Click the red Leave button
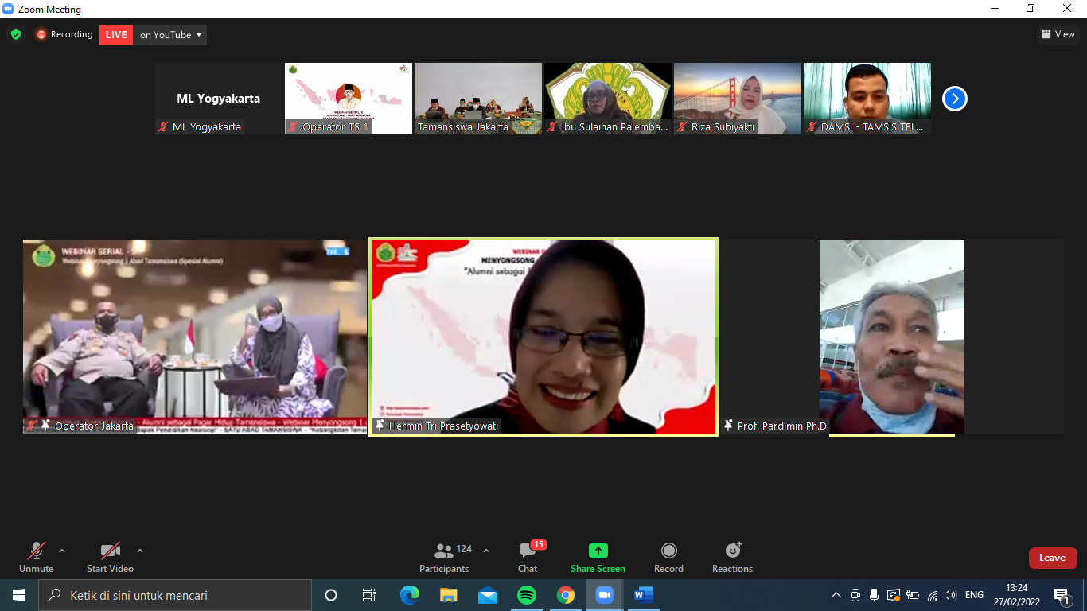 (1052, 558)
